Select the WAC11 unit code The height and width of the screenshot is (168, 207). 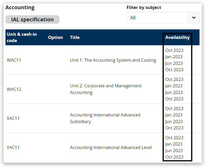click(x=14, y=60)
